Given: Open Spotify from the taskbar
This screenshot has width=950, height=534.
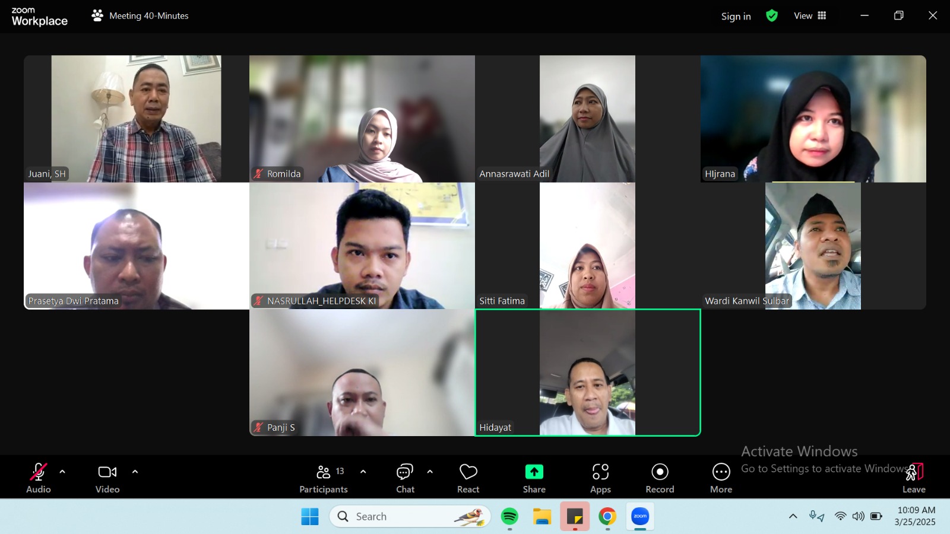Looking at the screenshot, I should pyautogui.click(x=509, y=517).
